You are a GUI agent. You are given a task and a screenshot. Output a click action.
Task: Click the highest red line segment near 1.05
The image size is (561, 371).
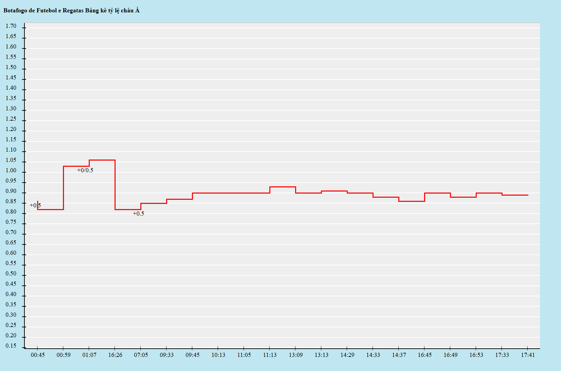click(102, 160)
